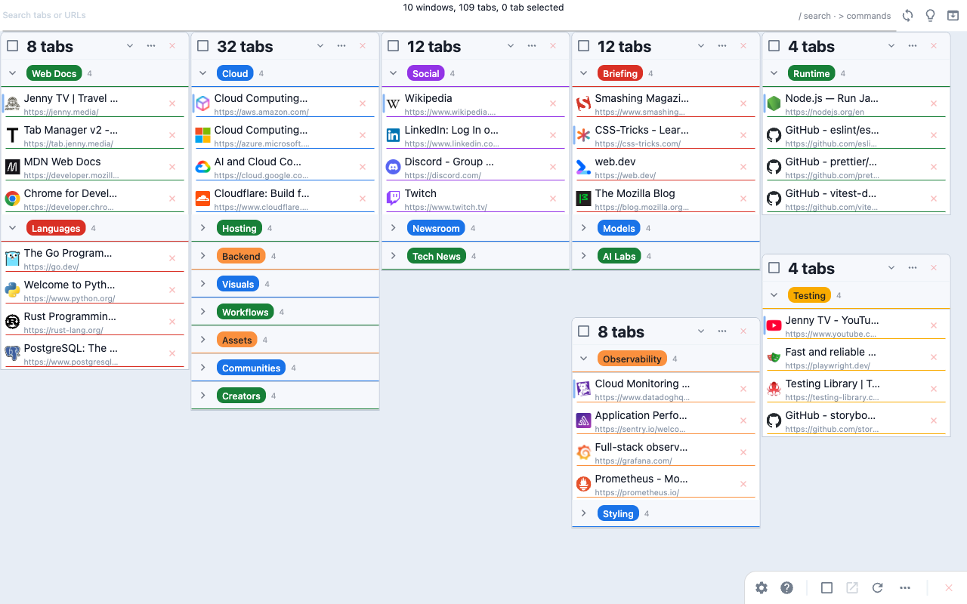Click the open-in-new-window icon in bottom toolbar
Image resolution: width=967 pixels, height=604 pixels.
point(852,588)
